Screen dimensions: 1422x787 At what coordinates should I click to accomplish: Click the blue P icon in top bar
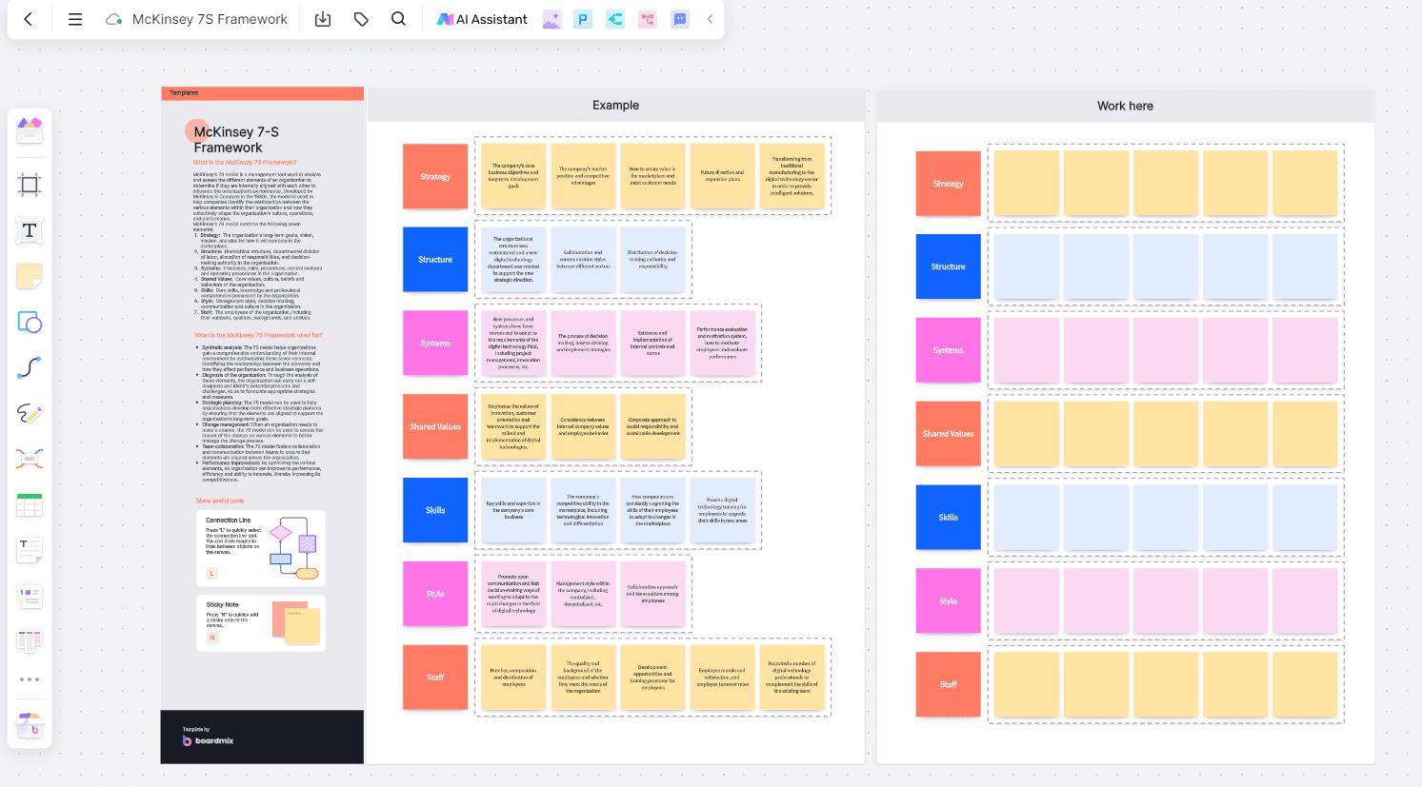click(x=583, y=19)
